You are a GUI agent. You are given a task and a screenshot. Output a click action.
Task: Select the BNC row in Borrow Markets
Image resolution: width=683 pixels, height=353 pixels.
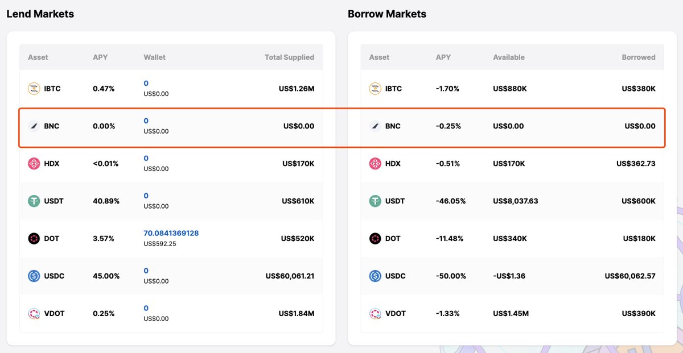pyautogui.click(x=512, y=126)
